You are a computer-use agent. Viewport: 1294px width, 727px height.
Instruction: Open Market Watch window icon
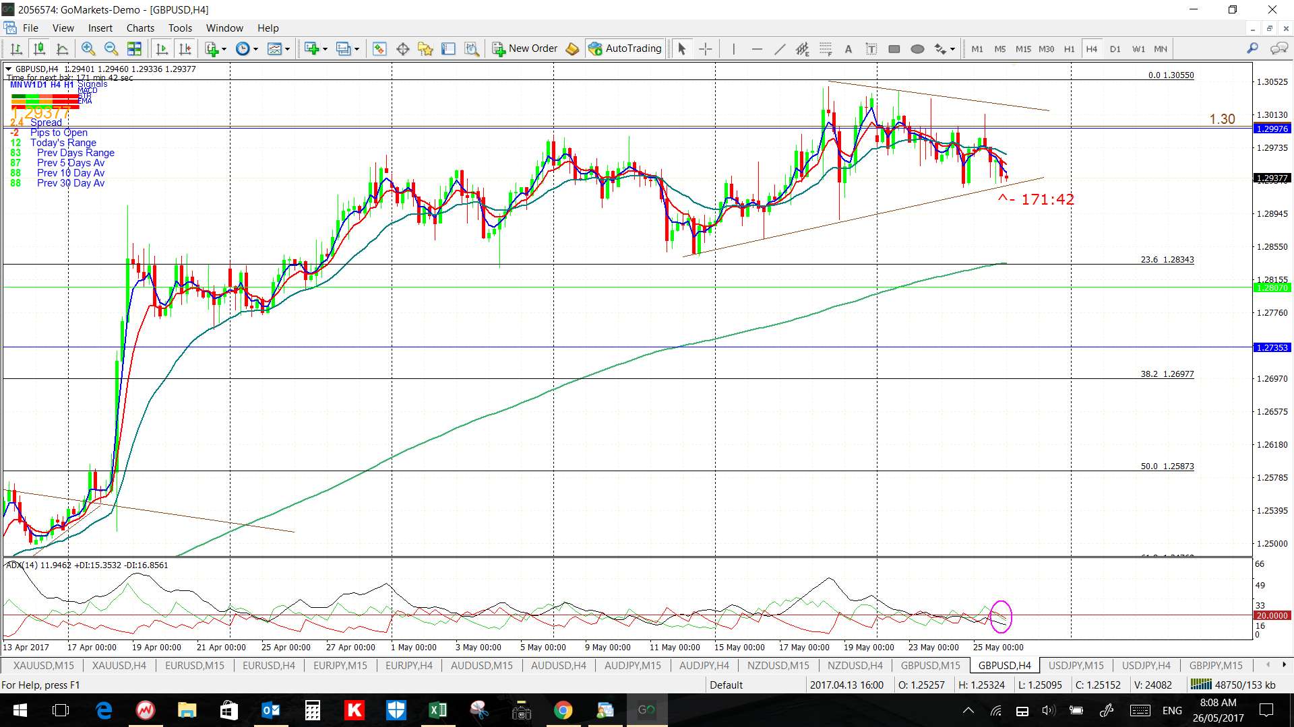pyautogui.click(x=379, y=48)
